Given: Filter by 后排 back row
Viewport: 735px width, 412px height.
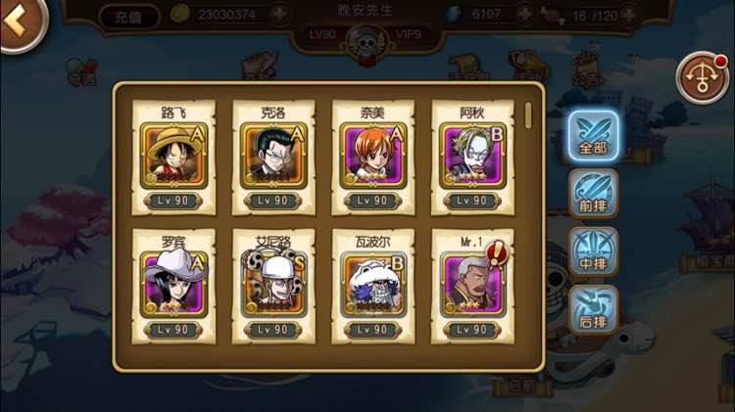Looking at the screenshot, I should pyautogui.click(x=594, y=310).
